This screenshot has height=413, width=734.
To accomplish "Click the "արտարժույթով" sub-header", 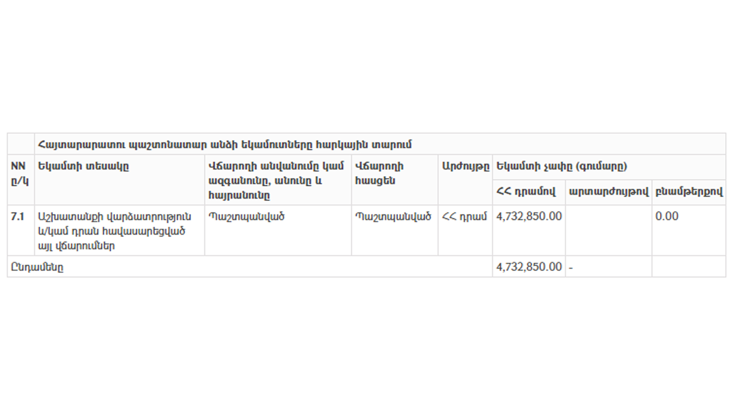I will coord(609,192).
